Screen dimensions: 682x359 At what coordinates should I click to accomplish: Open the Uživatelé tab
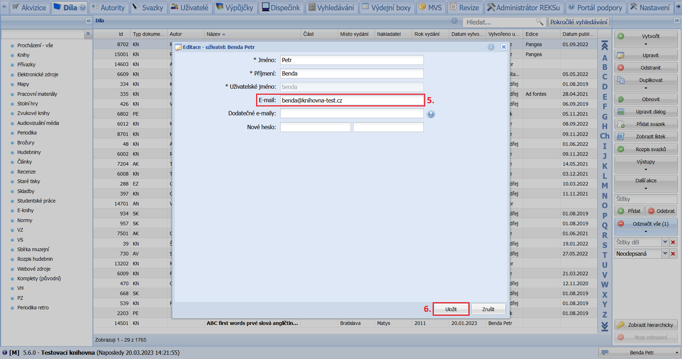[x=190, y=7]
